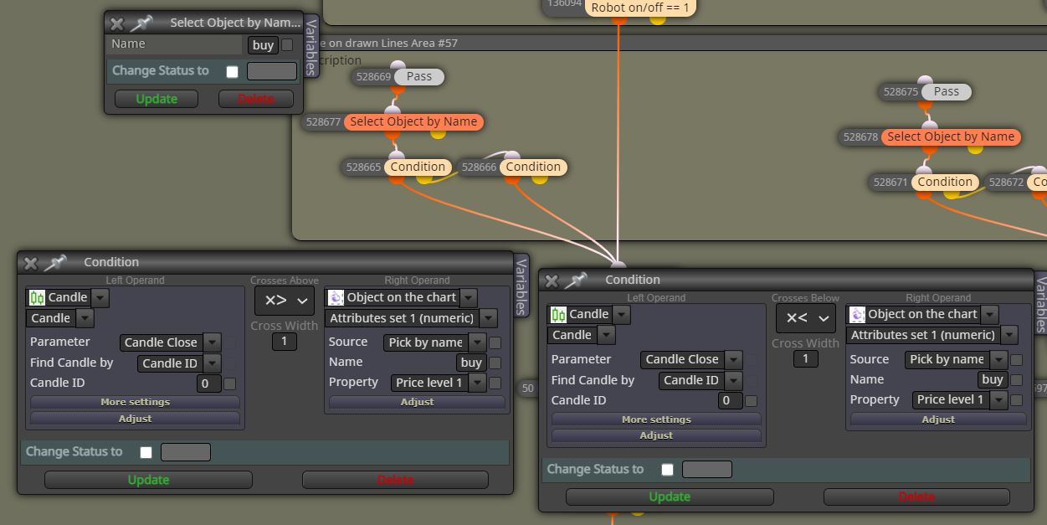
Task: Close the Crosses Above Condition panel
Action: point(31,263)
